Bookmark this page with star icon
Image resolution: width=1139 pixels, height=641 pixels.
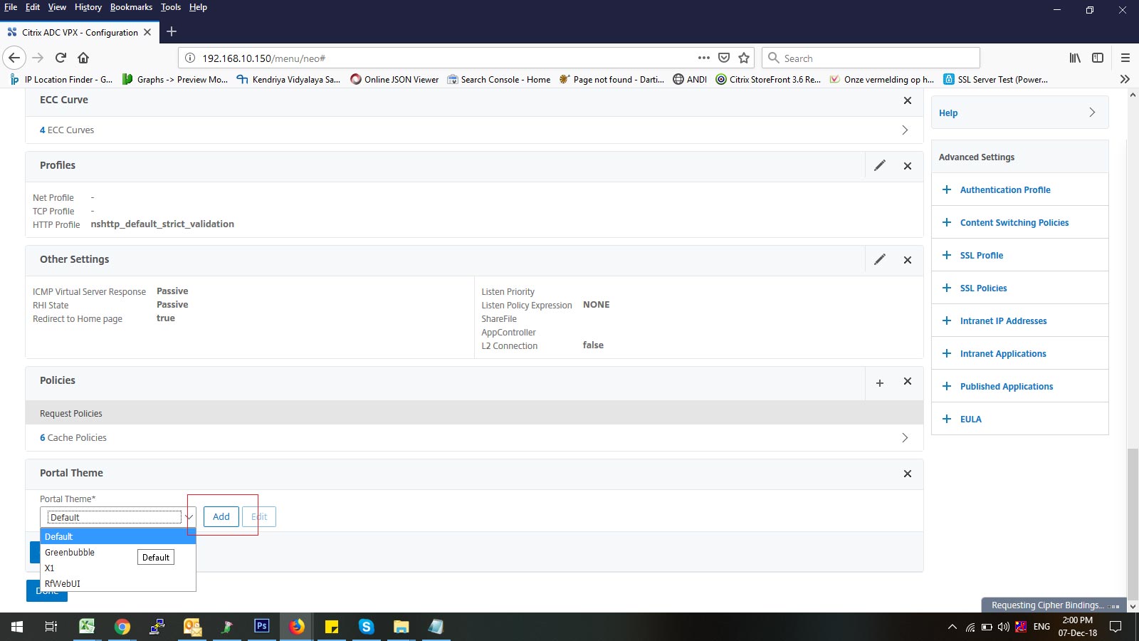[x=744, y=58]
